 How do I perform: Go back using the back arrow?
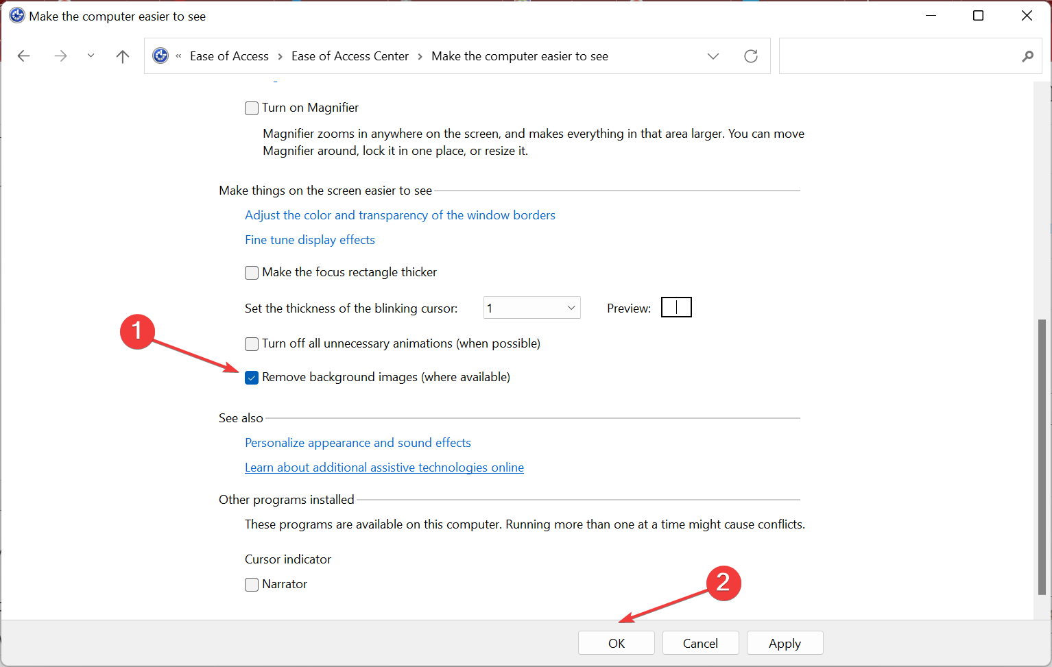[x=24, y=56]
